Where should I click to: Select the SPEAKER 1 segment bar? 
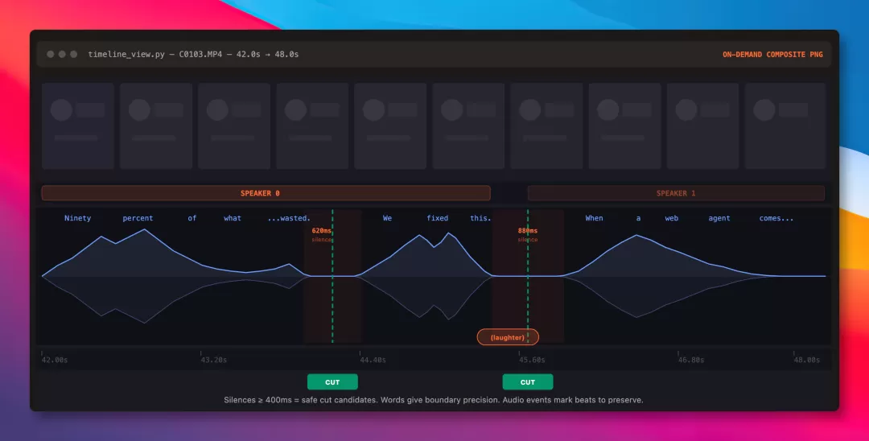click(676, 193)
